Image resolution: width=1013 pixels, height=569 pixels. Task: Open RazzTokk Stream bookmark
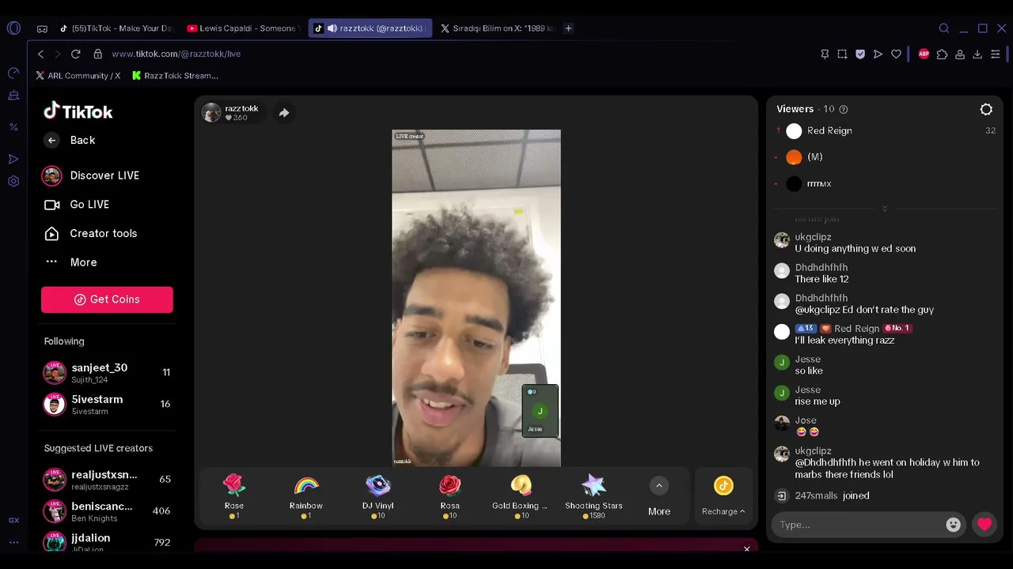pyautogui.click(x=175, y=76)
